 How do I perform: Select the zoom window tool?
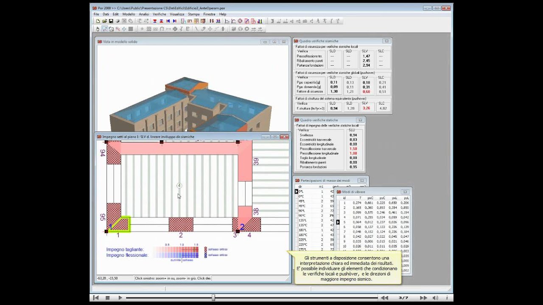104,29
